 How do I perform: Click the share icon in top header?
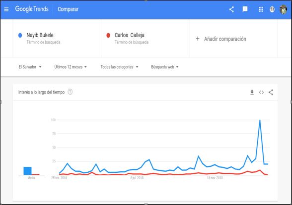point(231,9)
